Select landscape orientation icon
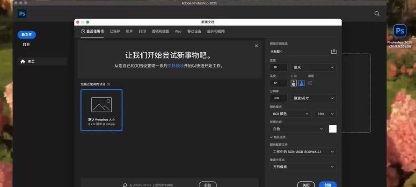Image resolution: width=416 pixels, height=187 pixels. [301, 83]
